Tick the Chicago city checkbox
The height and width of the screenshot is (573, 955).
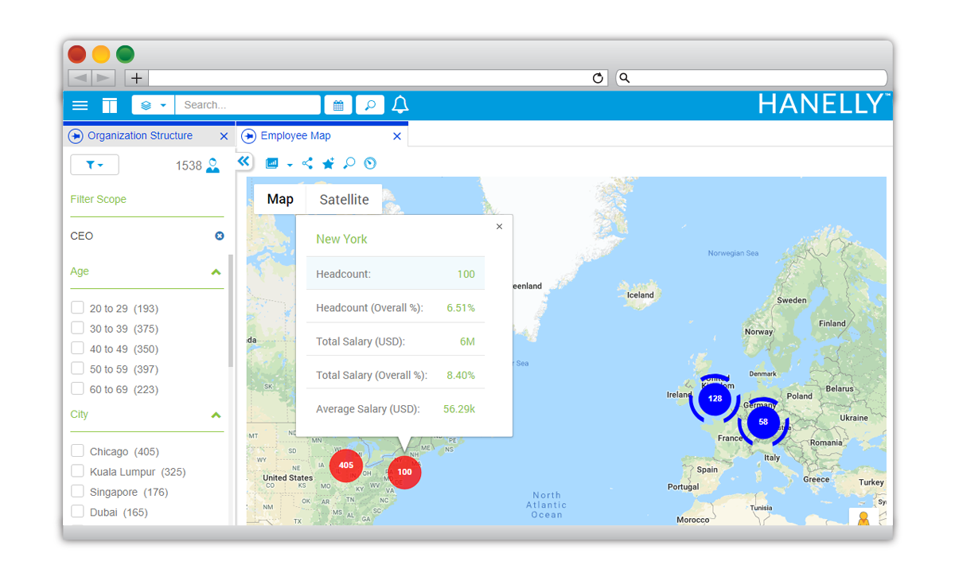(77, 451)
